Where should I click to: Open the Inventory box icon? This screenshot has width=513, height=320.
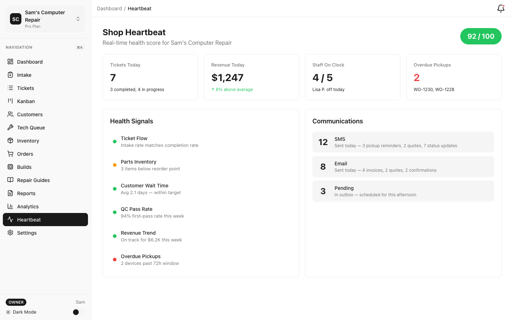pos(11,140)
